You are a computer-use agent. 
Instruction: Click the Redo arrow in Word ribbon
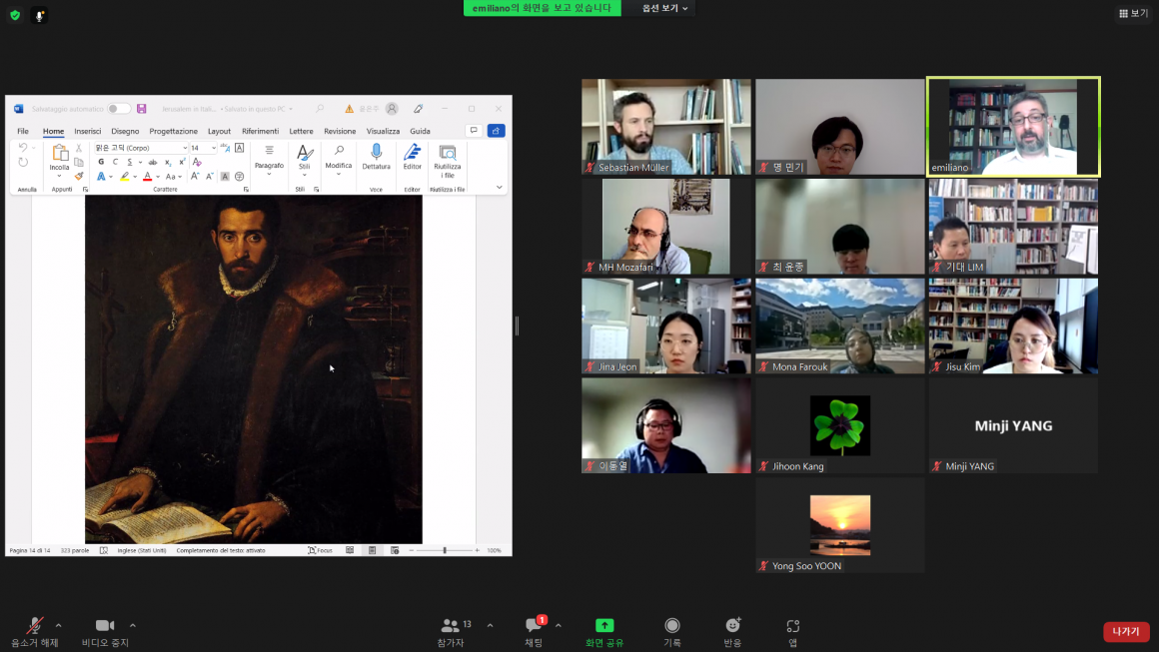(x=23, y=162)
